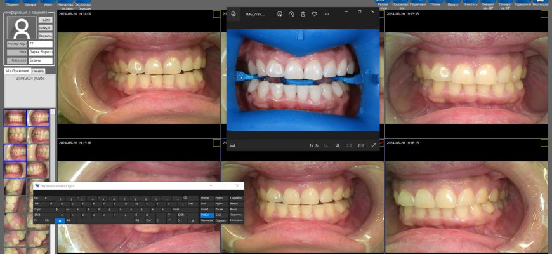Image resolution: width=552 pixels, height=254 pixels.
Task: Click the Номер карты input field
Action: tap(40, 43)
